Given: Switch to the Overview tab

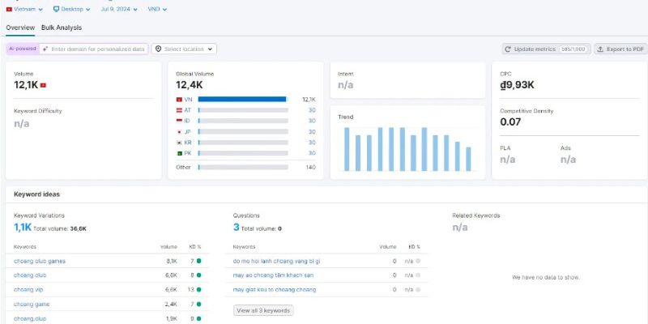Looking at the screenshot, I should click(20, 28).
